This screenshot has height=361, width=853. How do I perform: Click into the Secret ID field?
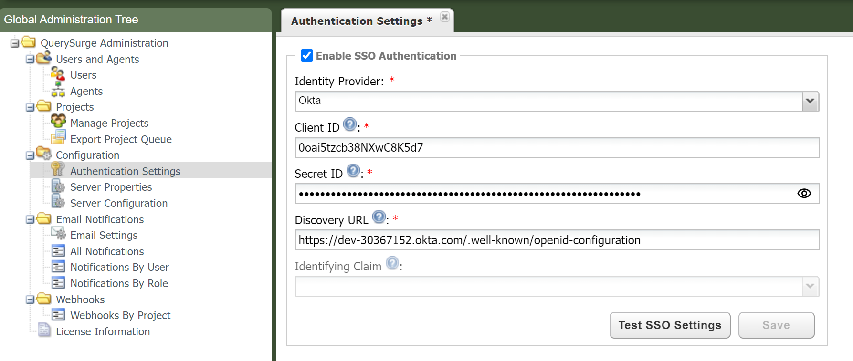[557, 194]
